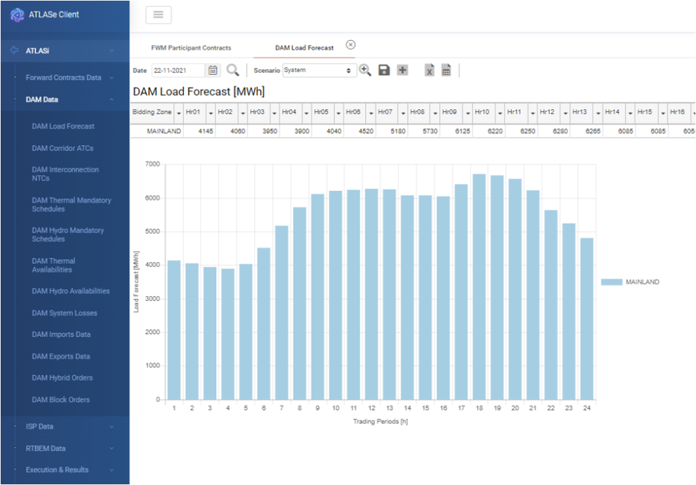This screenshot has height=485, width=696.
Task: Open the Bidding Zone column filter arrow
Action: coord(179,113)
